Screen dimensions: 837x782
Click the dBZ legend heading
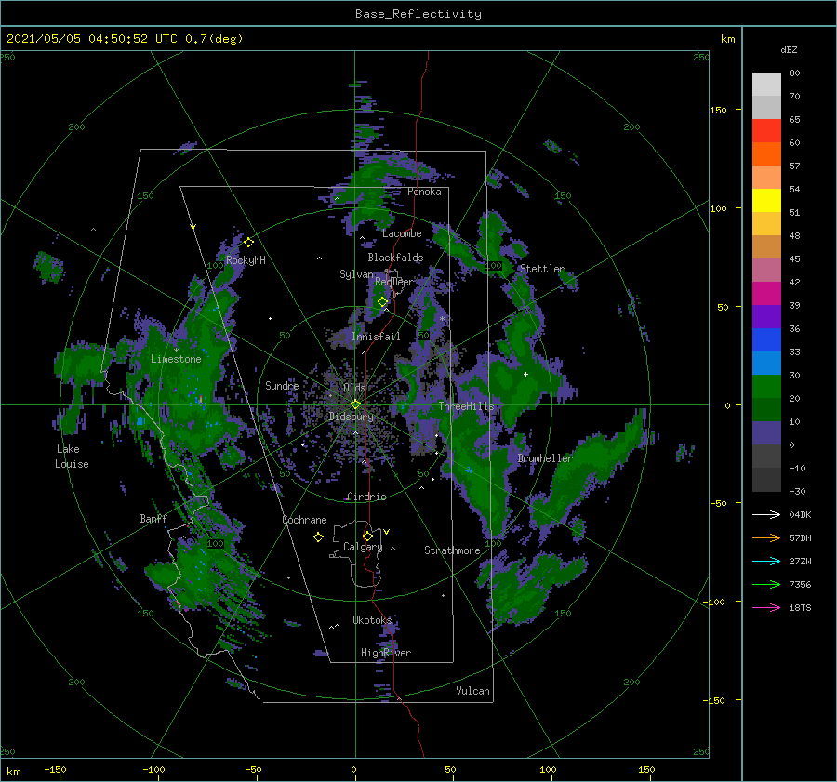tap(789, 50)
